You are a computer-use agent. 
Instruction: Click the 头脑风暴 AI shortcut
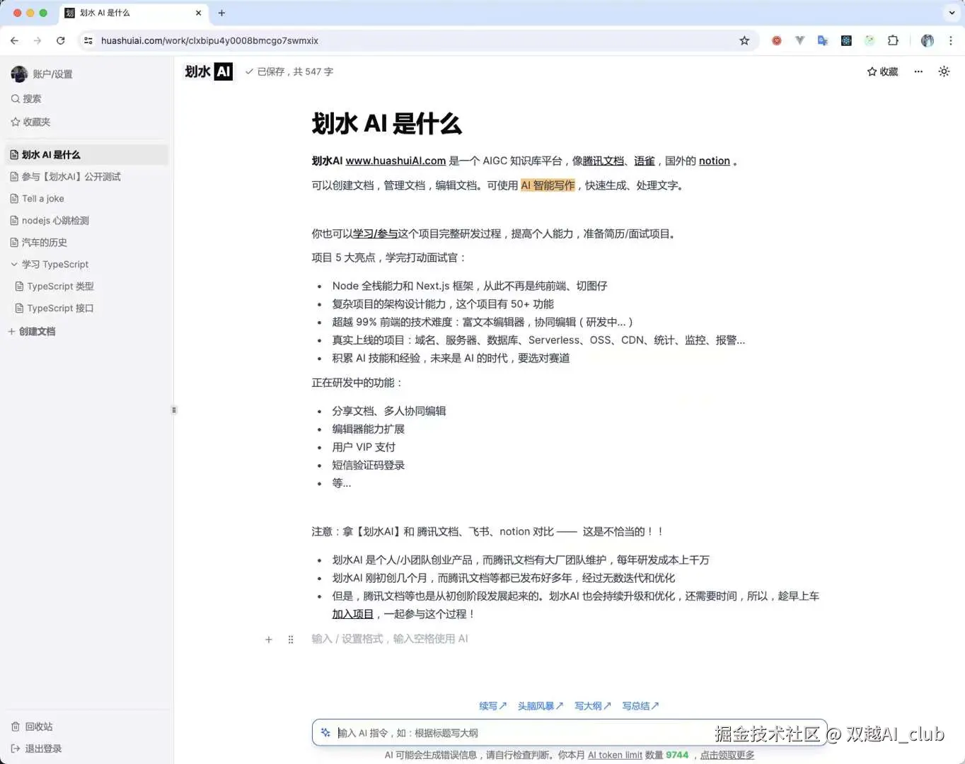(541, 706)
